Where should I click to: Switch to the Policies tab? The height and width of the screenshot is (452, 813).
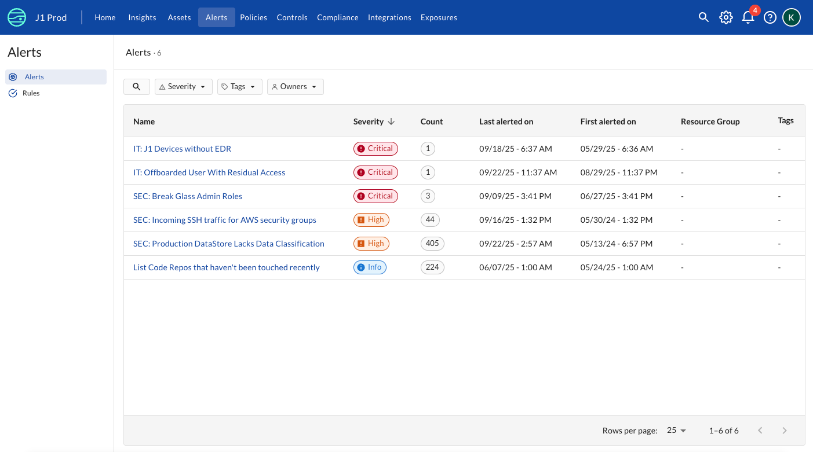coord(253,17)
